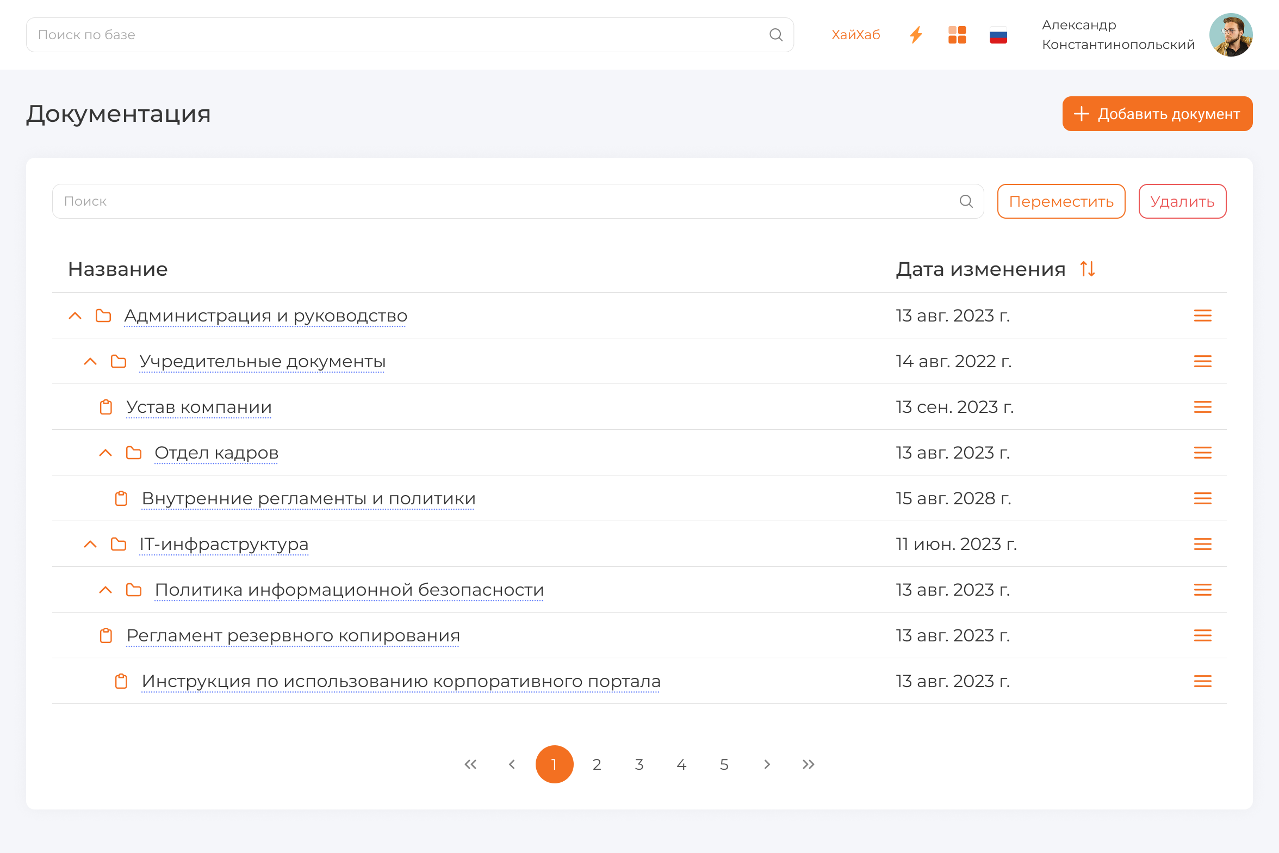1279x853 pixels.
Task: Jump to last page with double arrow
Action: click(809, 764)
